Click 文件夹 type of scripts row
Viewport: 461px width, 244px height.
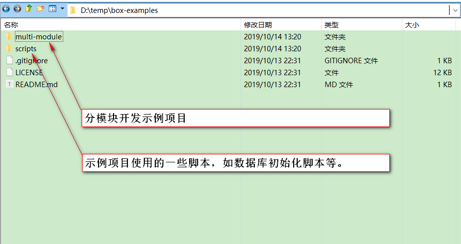pos(335,49)
